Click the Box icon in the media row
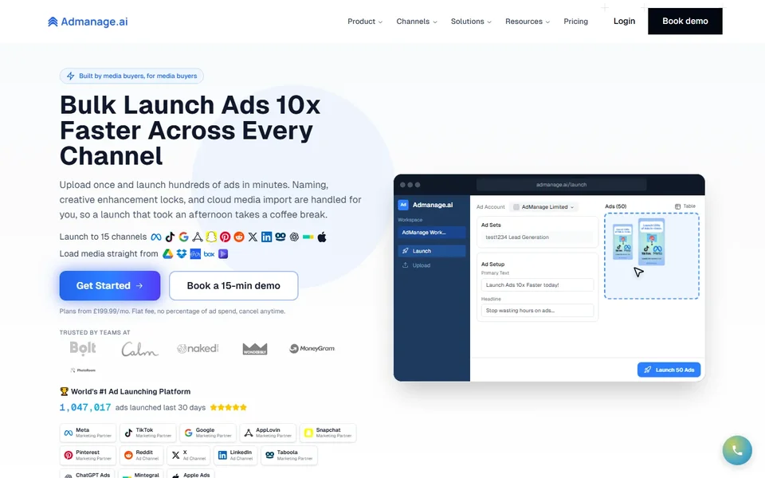The width and height of the screenshot is (765, 478). [210, 253]
